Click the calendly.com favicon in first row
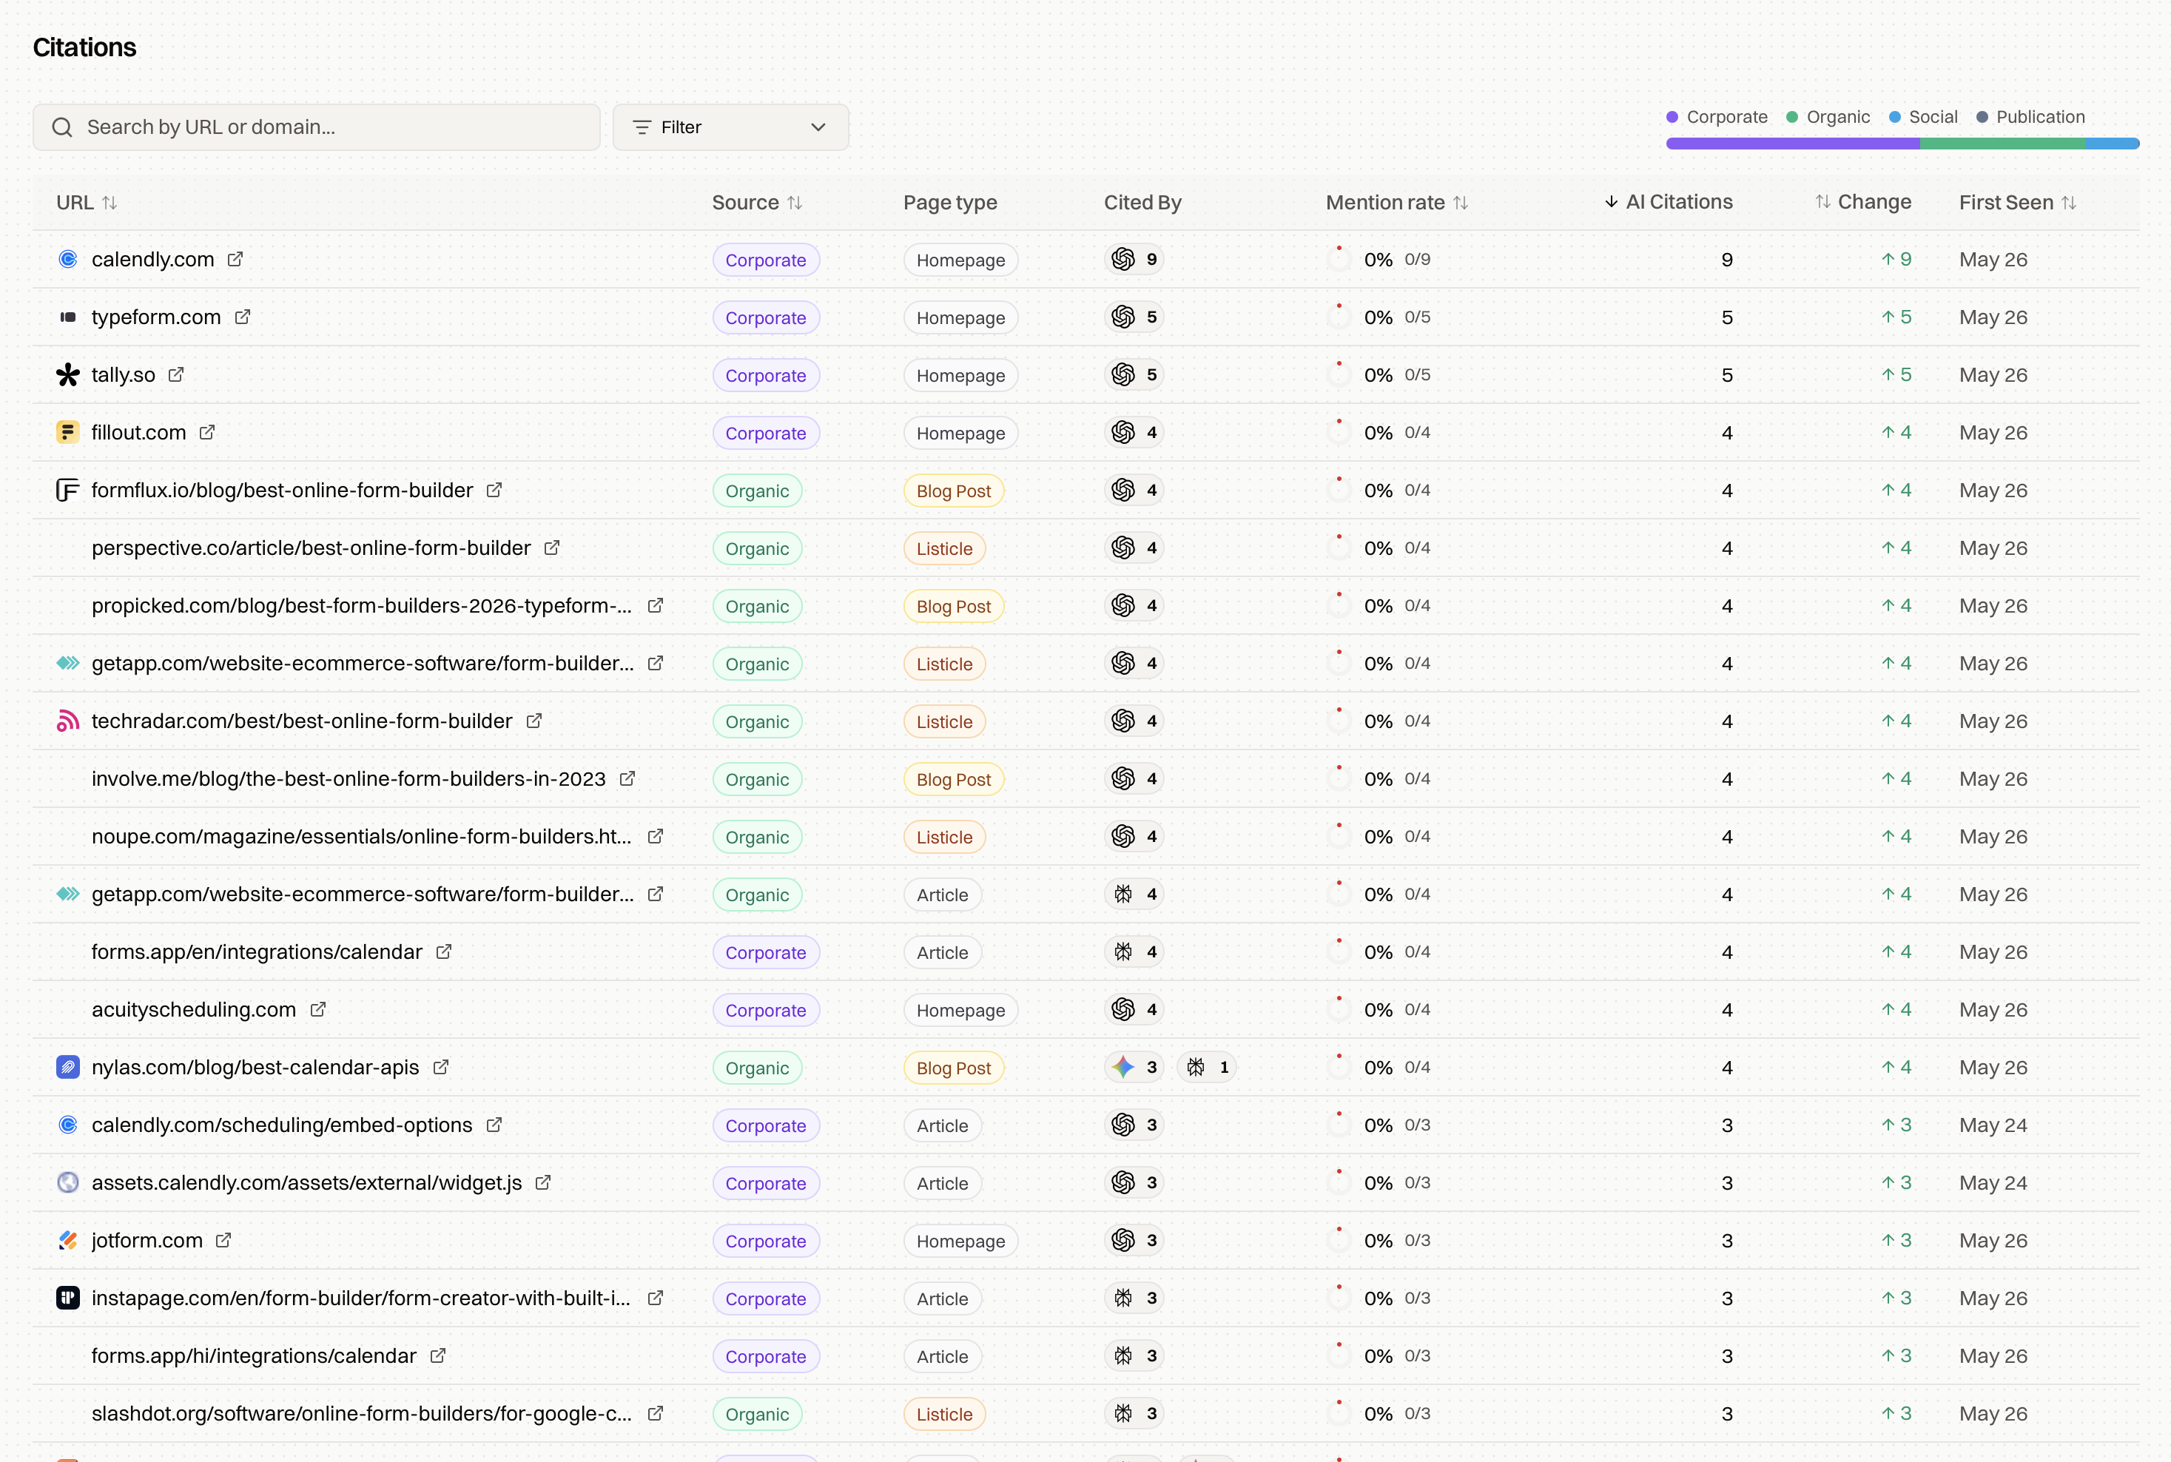 [68, 259]
